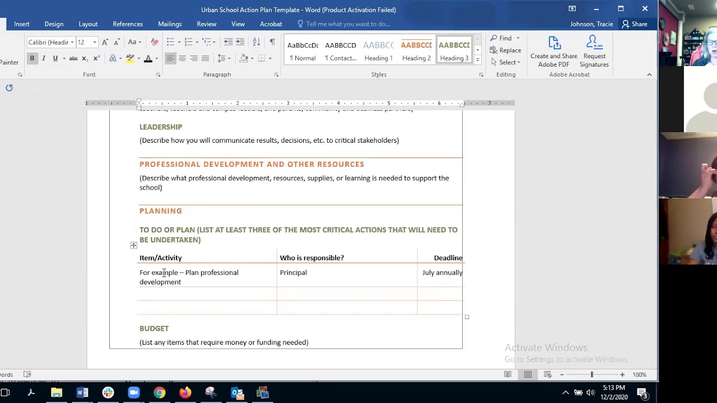
Task: Toggle Subscript formatting
Action: (x=85, y=58)
